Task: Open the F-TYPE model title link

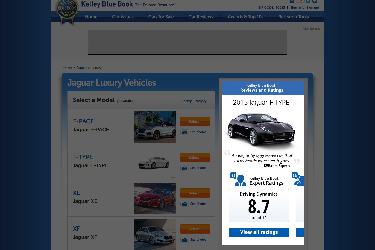Action: click(x=83, y=157)
